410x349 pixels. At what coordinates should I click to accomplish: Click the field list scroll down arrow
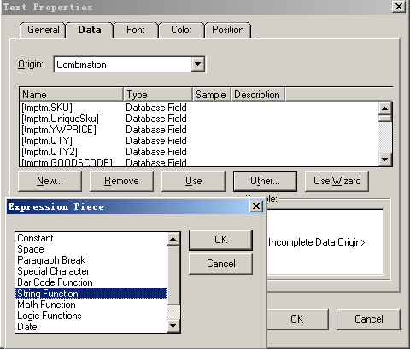coord(385,160)
